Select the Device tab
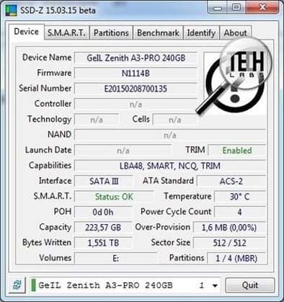Screen dimensions: 284x302 [27, 32]
